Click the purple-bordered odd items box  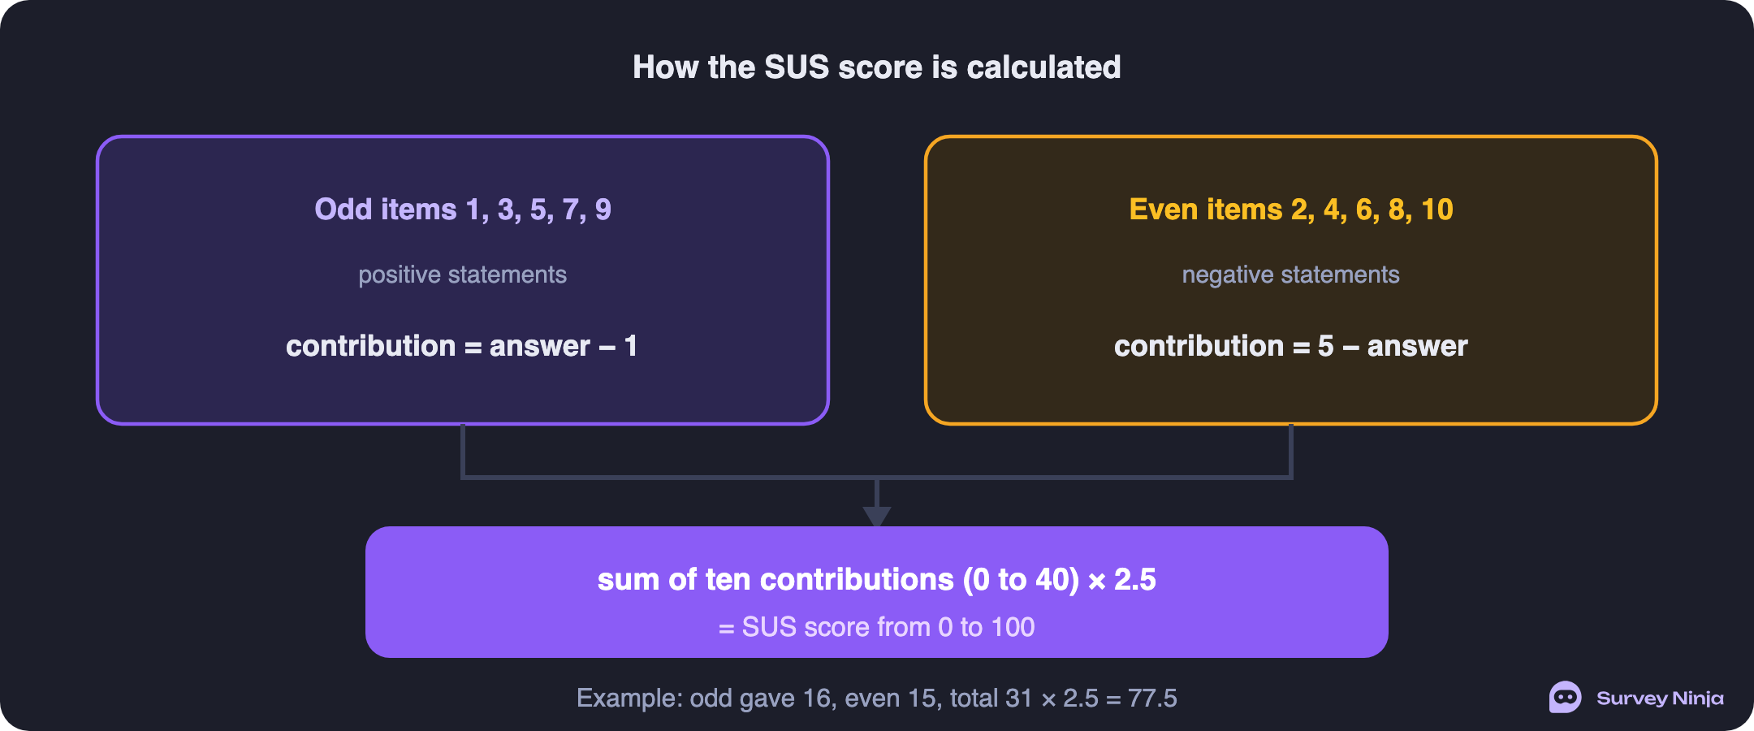point(463,280)
